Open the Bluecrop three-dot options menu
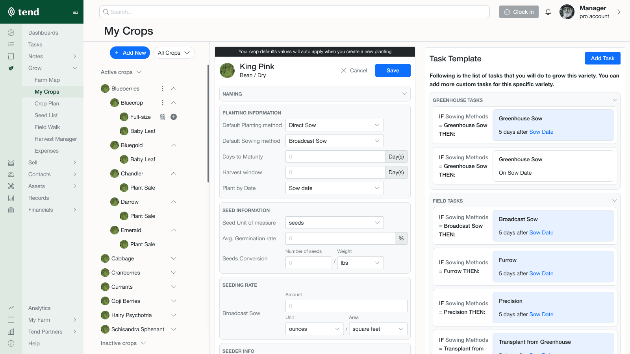Image resolution: width=630 pixels, height=354 pixels. [x=163, y=103]
